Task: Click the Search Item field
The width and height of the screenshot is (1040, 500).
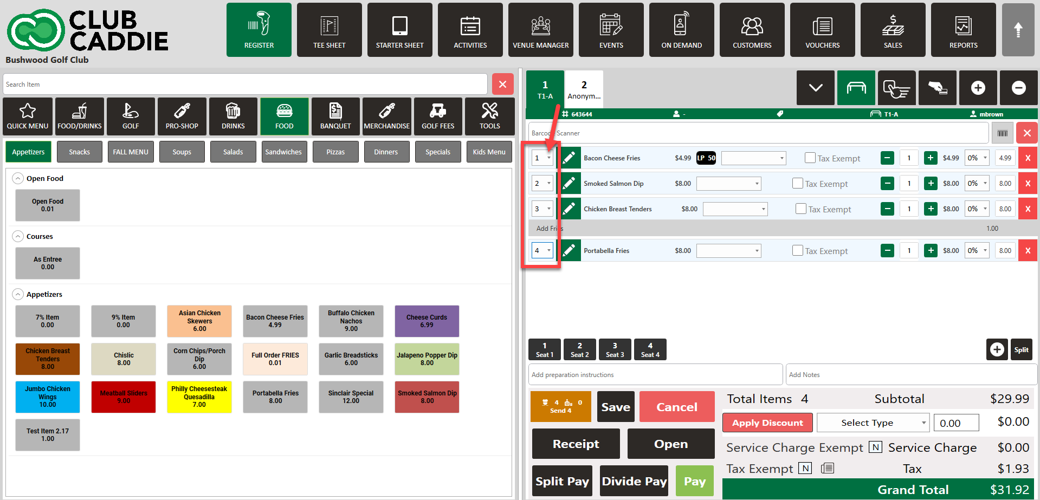Action: pos(245,85)
